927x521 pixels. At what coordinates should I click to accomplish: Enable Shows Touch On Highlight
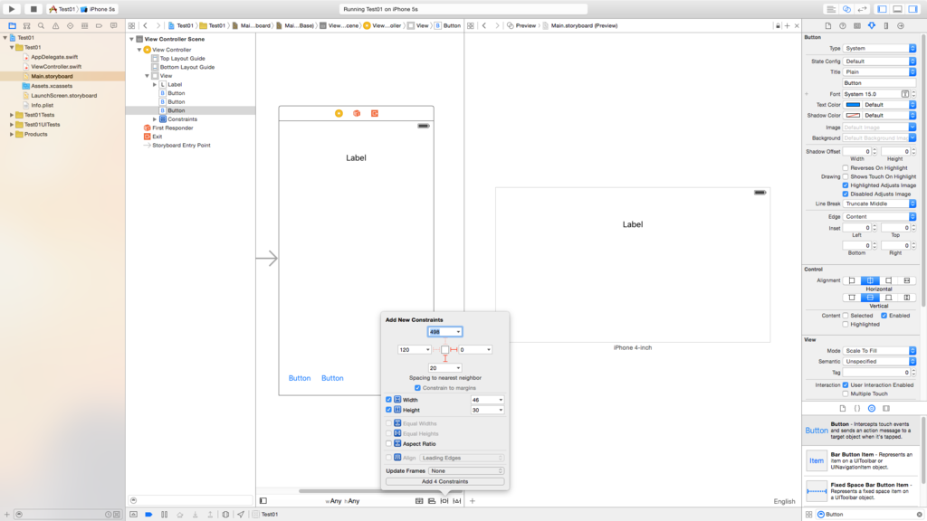pyautogui.click(x=846, y=176)
